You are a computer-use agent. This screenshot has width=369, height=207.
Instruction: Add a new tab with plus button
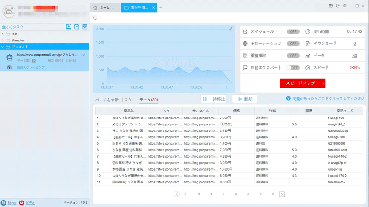(x=161, y=8)
